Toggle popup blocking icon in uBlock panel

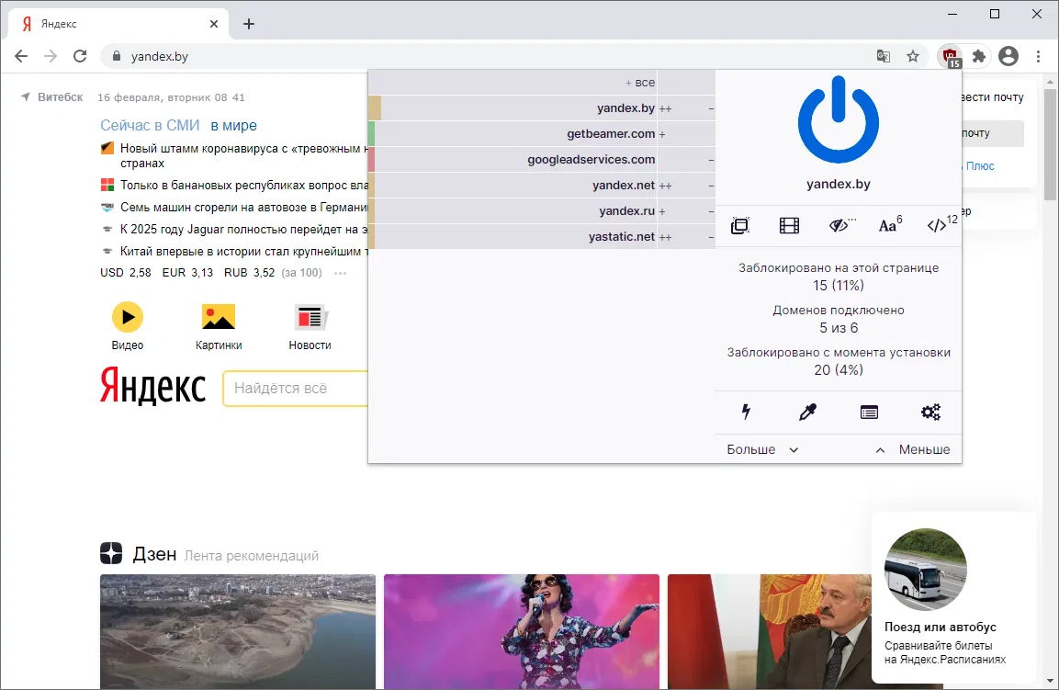(x=740, y=226)
